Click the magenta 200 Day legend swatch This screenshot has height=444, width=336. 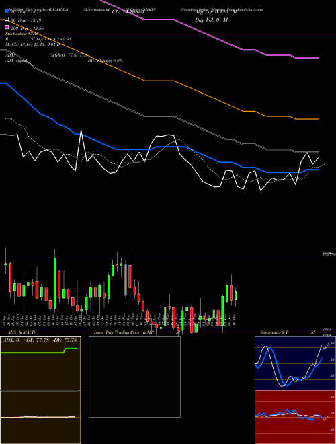tap(7, 28)
